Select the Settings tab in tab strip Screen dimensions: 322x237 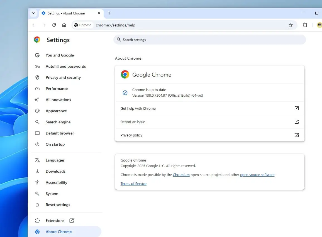[x=71, y=13]
